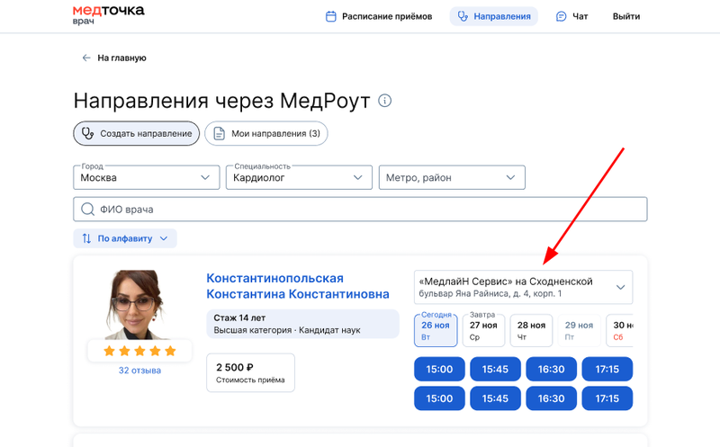Choose the 17:15 slot in the second row
The width and height of the screenshot is (720, 447).
(x=607, y=398)
